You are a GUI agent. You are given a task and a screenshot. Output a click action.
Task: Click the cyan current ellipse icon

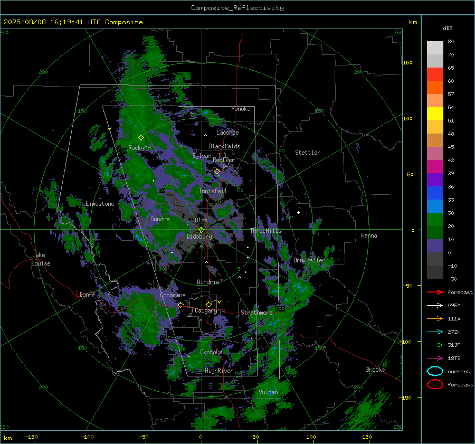(x=435, y=371)
